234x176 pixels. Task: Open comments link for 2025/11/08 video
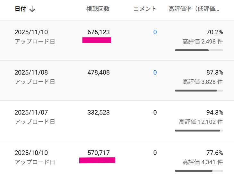click(x=155, y=72)
